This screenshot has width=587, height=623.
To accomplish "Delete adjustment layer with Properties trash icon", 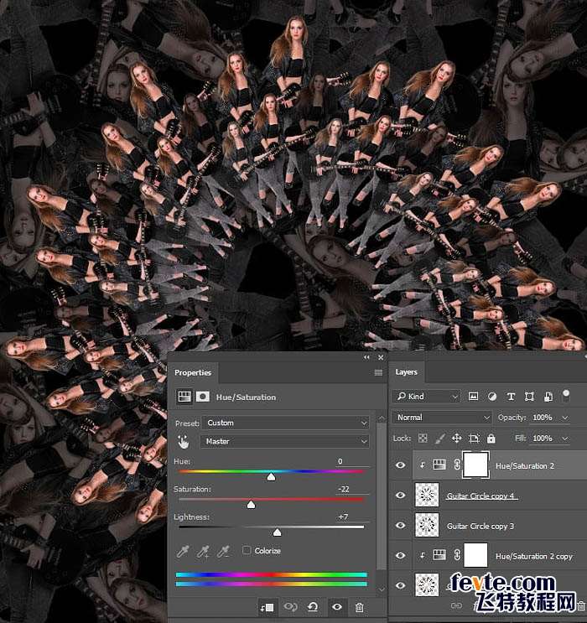I will (x=360, y=607).
